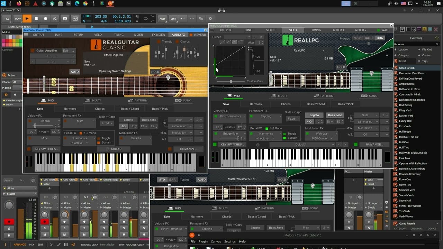Click the Stop transport button
Screen dimensions: 443x249
click(36, 19)
